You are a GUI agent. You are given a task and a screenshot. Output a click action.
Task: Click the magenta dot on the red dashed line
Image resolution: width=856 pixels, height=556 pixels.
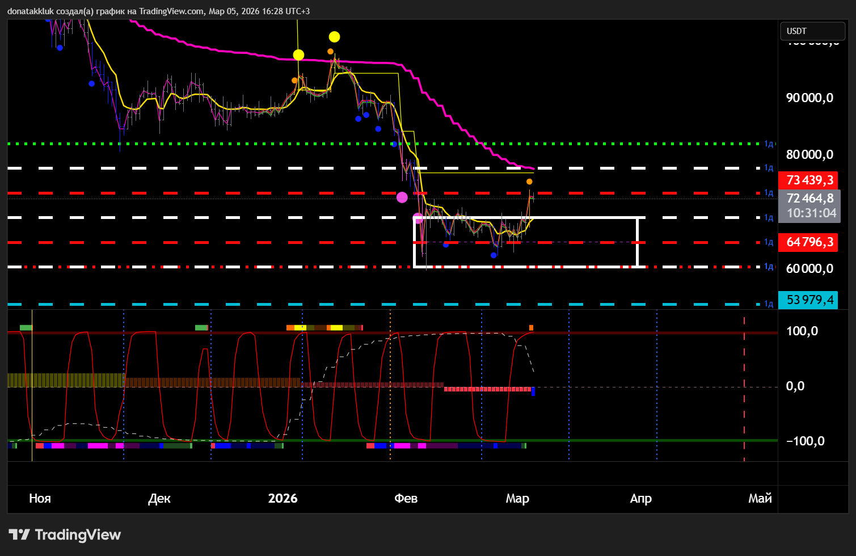point(402,197)
